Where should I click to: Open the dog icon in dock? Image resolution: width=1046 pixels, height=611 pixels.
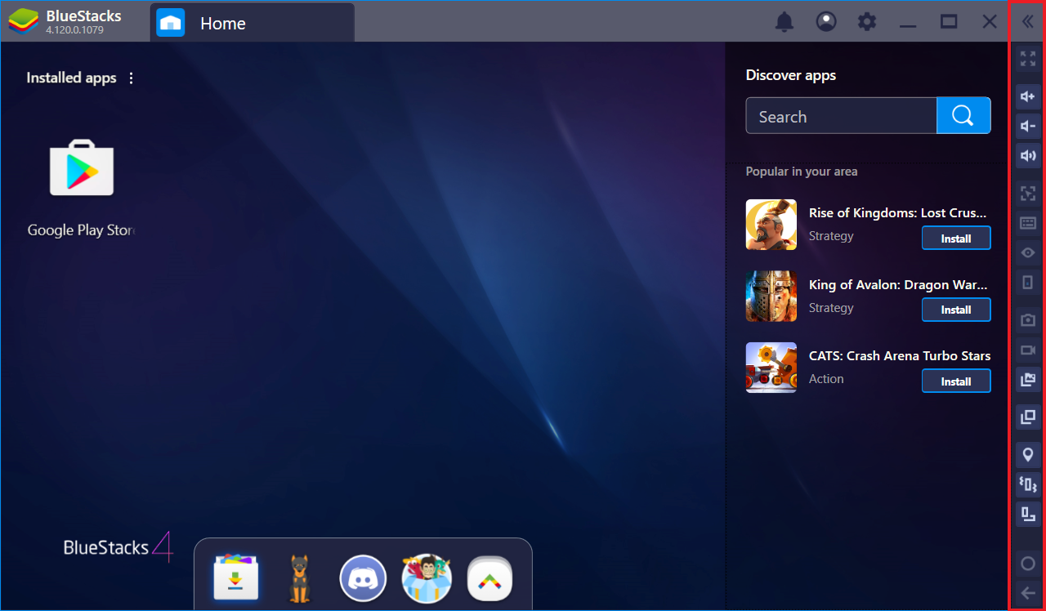pos(300,578)
